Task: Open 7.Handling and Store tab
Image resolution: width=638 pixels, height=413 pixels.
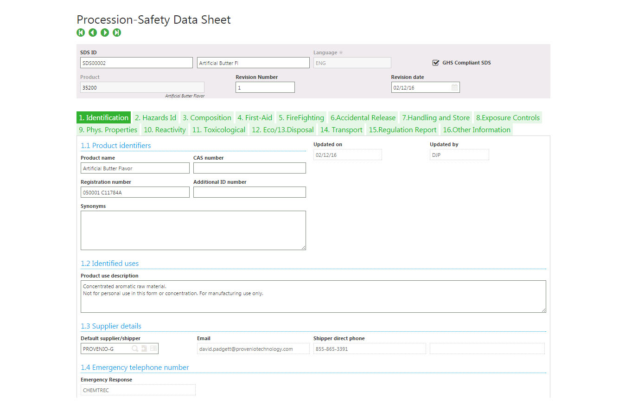Action: [436, 118]
